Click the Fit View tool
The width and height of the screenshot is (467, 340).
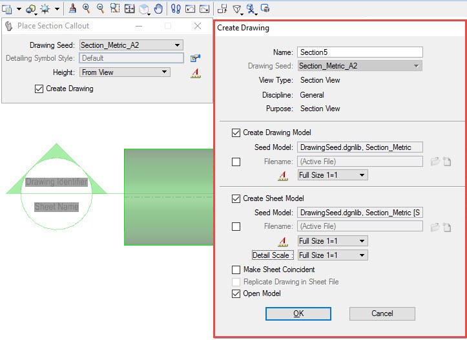[130, 8]
